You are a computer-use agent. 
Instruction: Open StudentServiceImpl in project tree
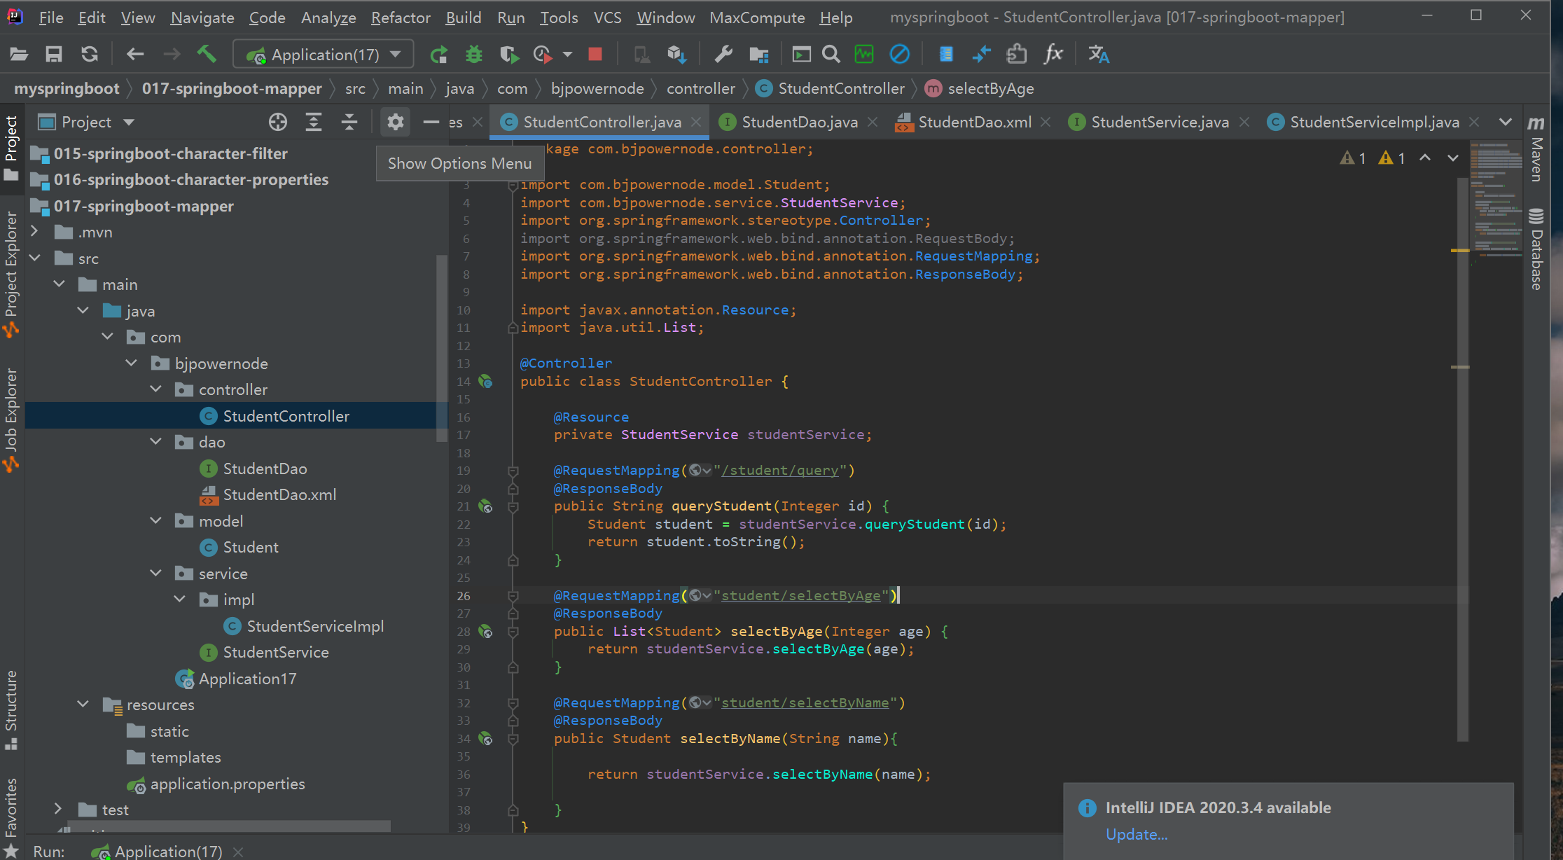pyautogui.click(x=314, y=626)
